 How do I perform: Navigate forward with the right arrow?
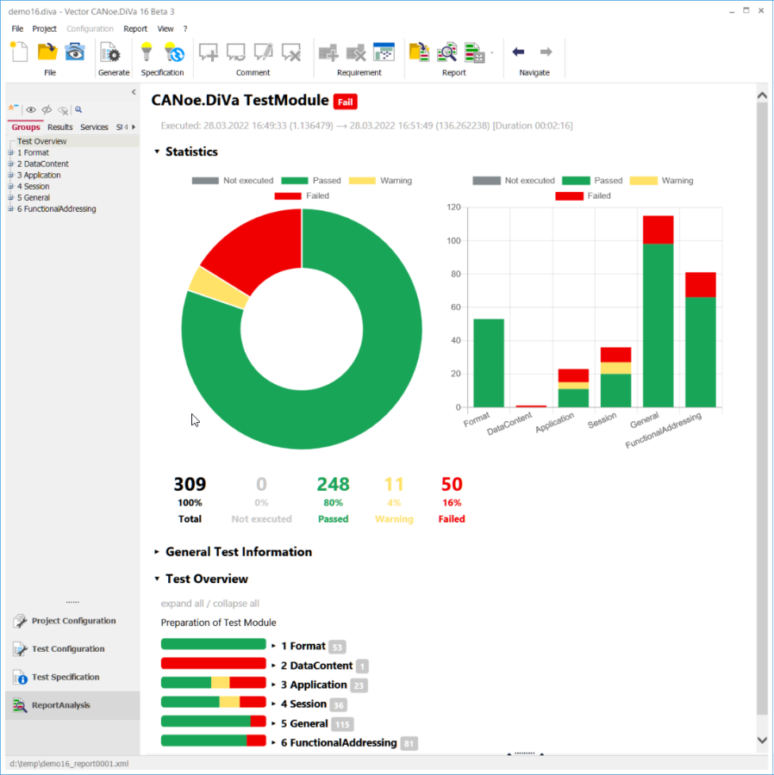pyautogui.click(x=546, y=52)
